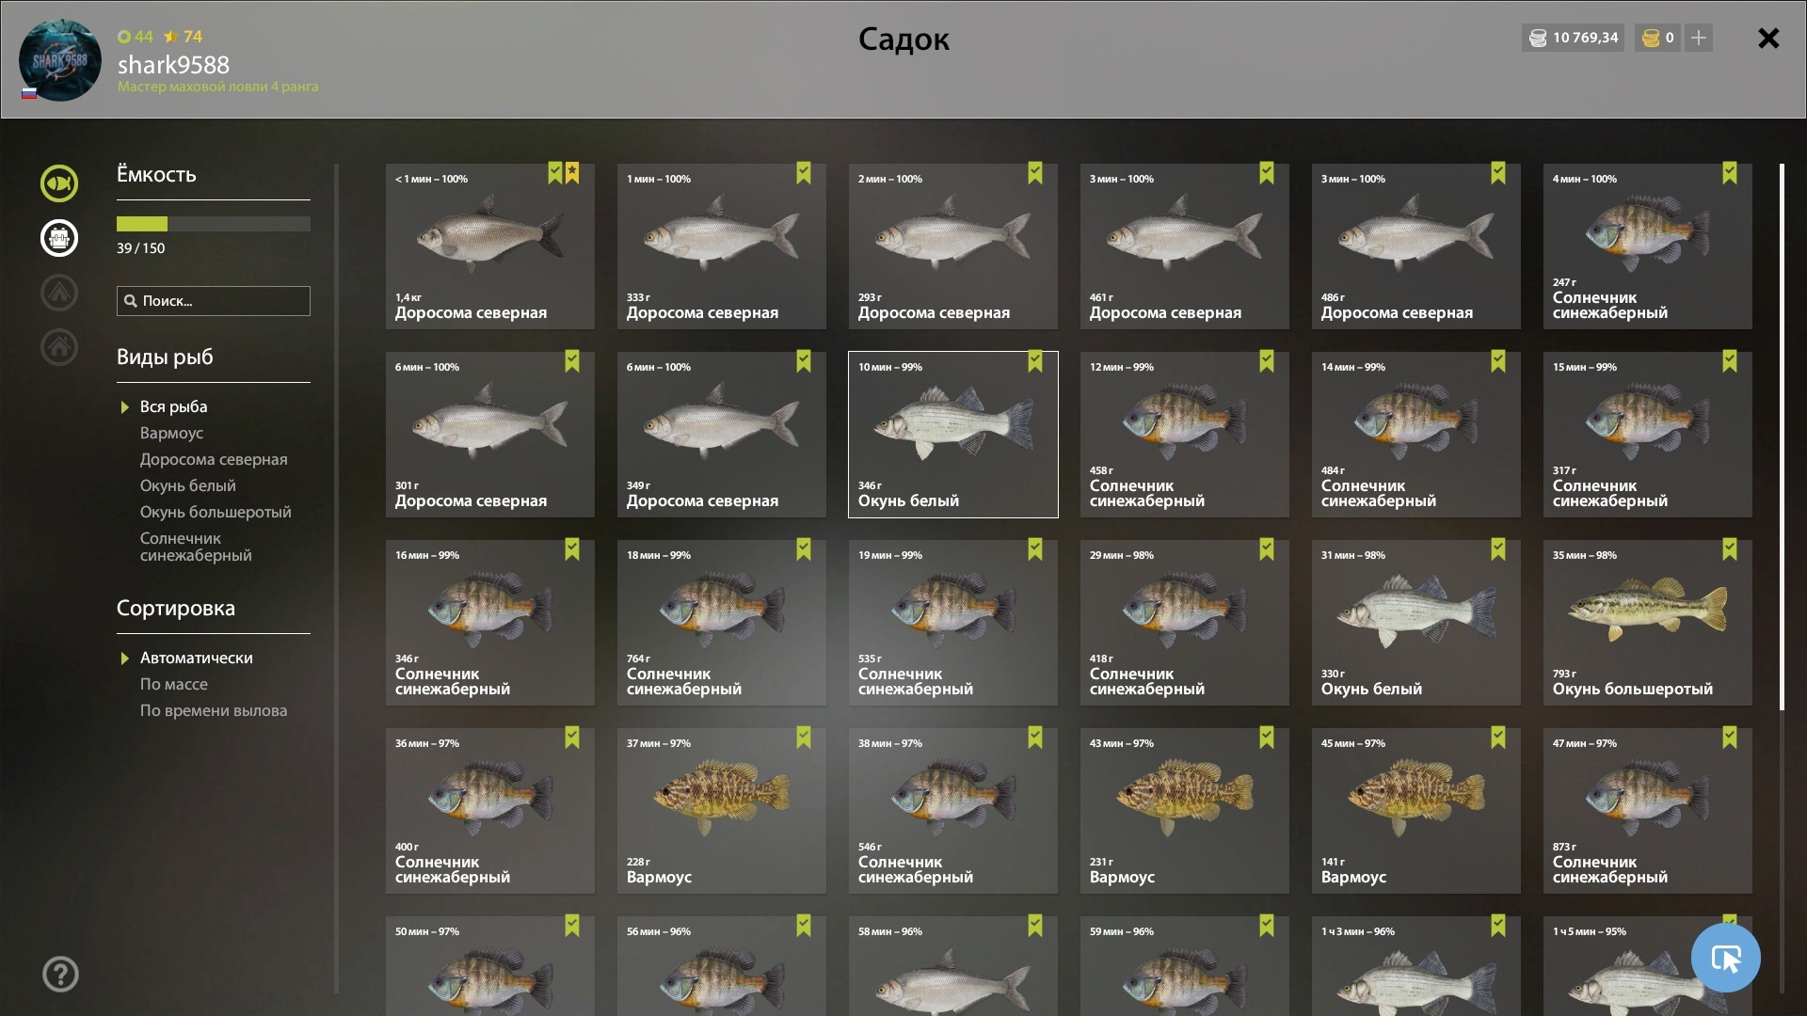This screenshot has height=1016, width=1807.
Task: Click the blue cursor button at bottom right
Action: 1725,958
